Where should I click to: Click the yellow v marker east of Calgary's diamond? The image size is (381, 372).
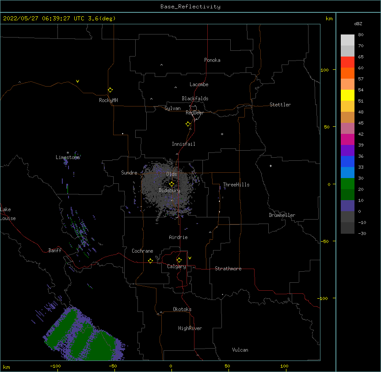[x=190, y=258]
